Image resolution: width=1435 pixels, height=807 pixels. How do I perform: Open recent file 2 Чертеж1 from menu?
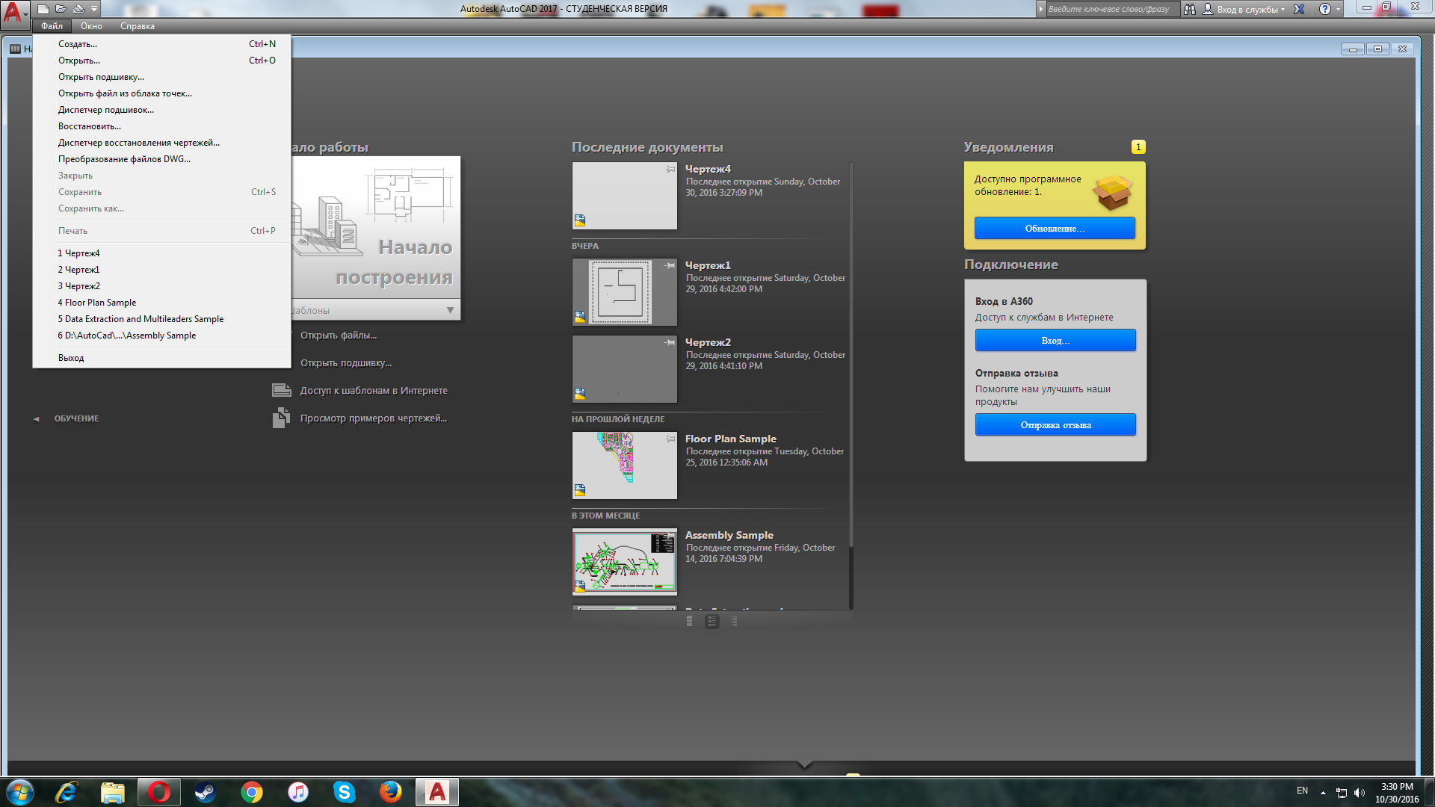pyautogui.click(x=161, y=270)
